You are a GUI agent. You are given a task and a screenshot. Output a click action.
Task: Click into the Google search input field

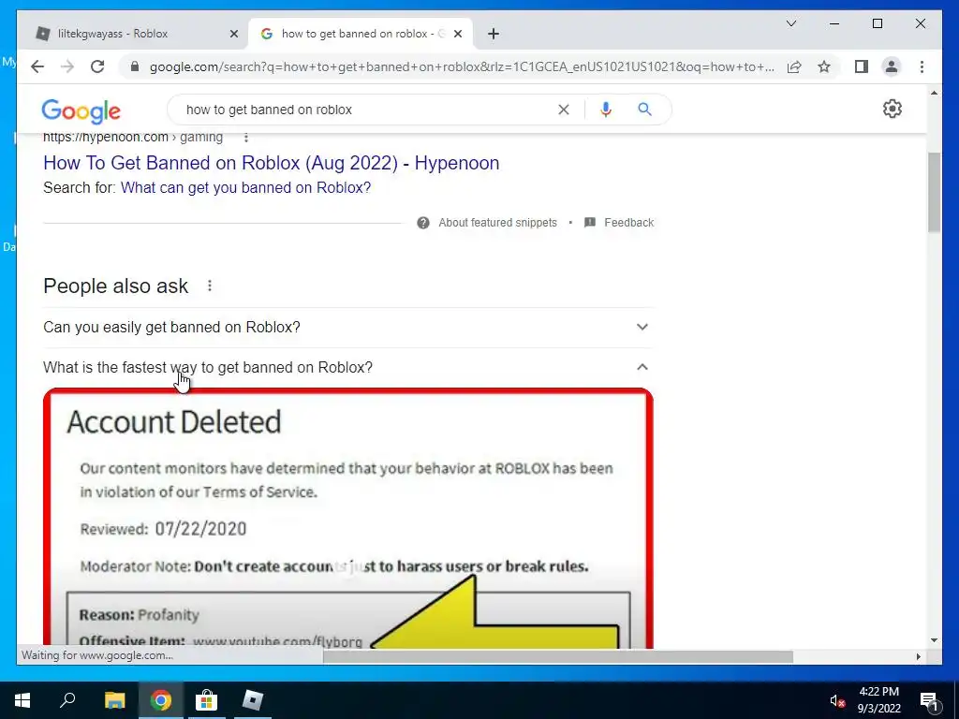point(367,110)
